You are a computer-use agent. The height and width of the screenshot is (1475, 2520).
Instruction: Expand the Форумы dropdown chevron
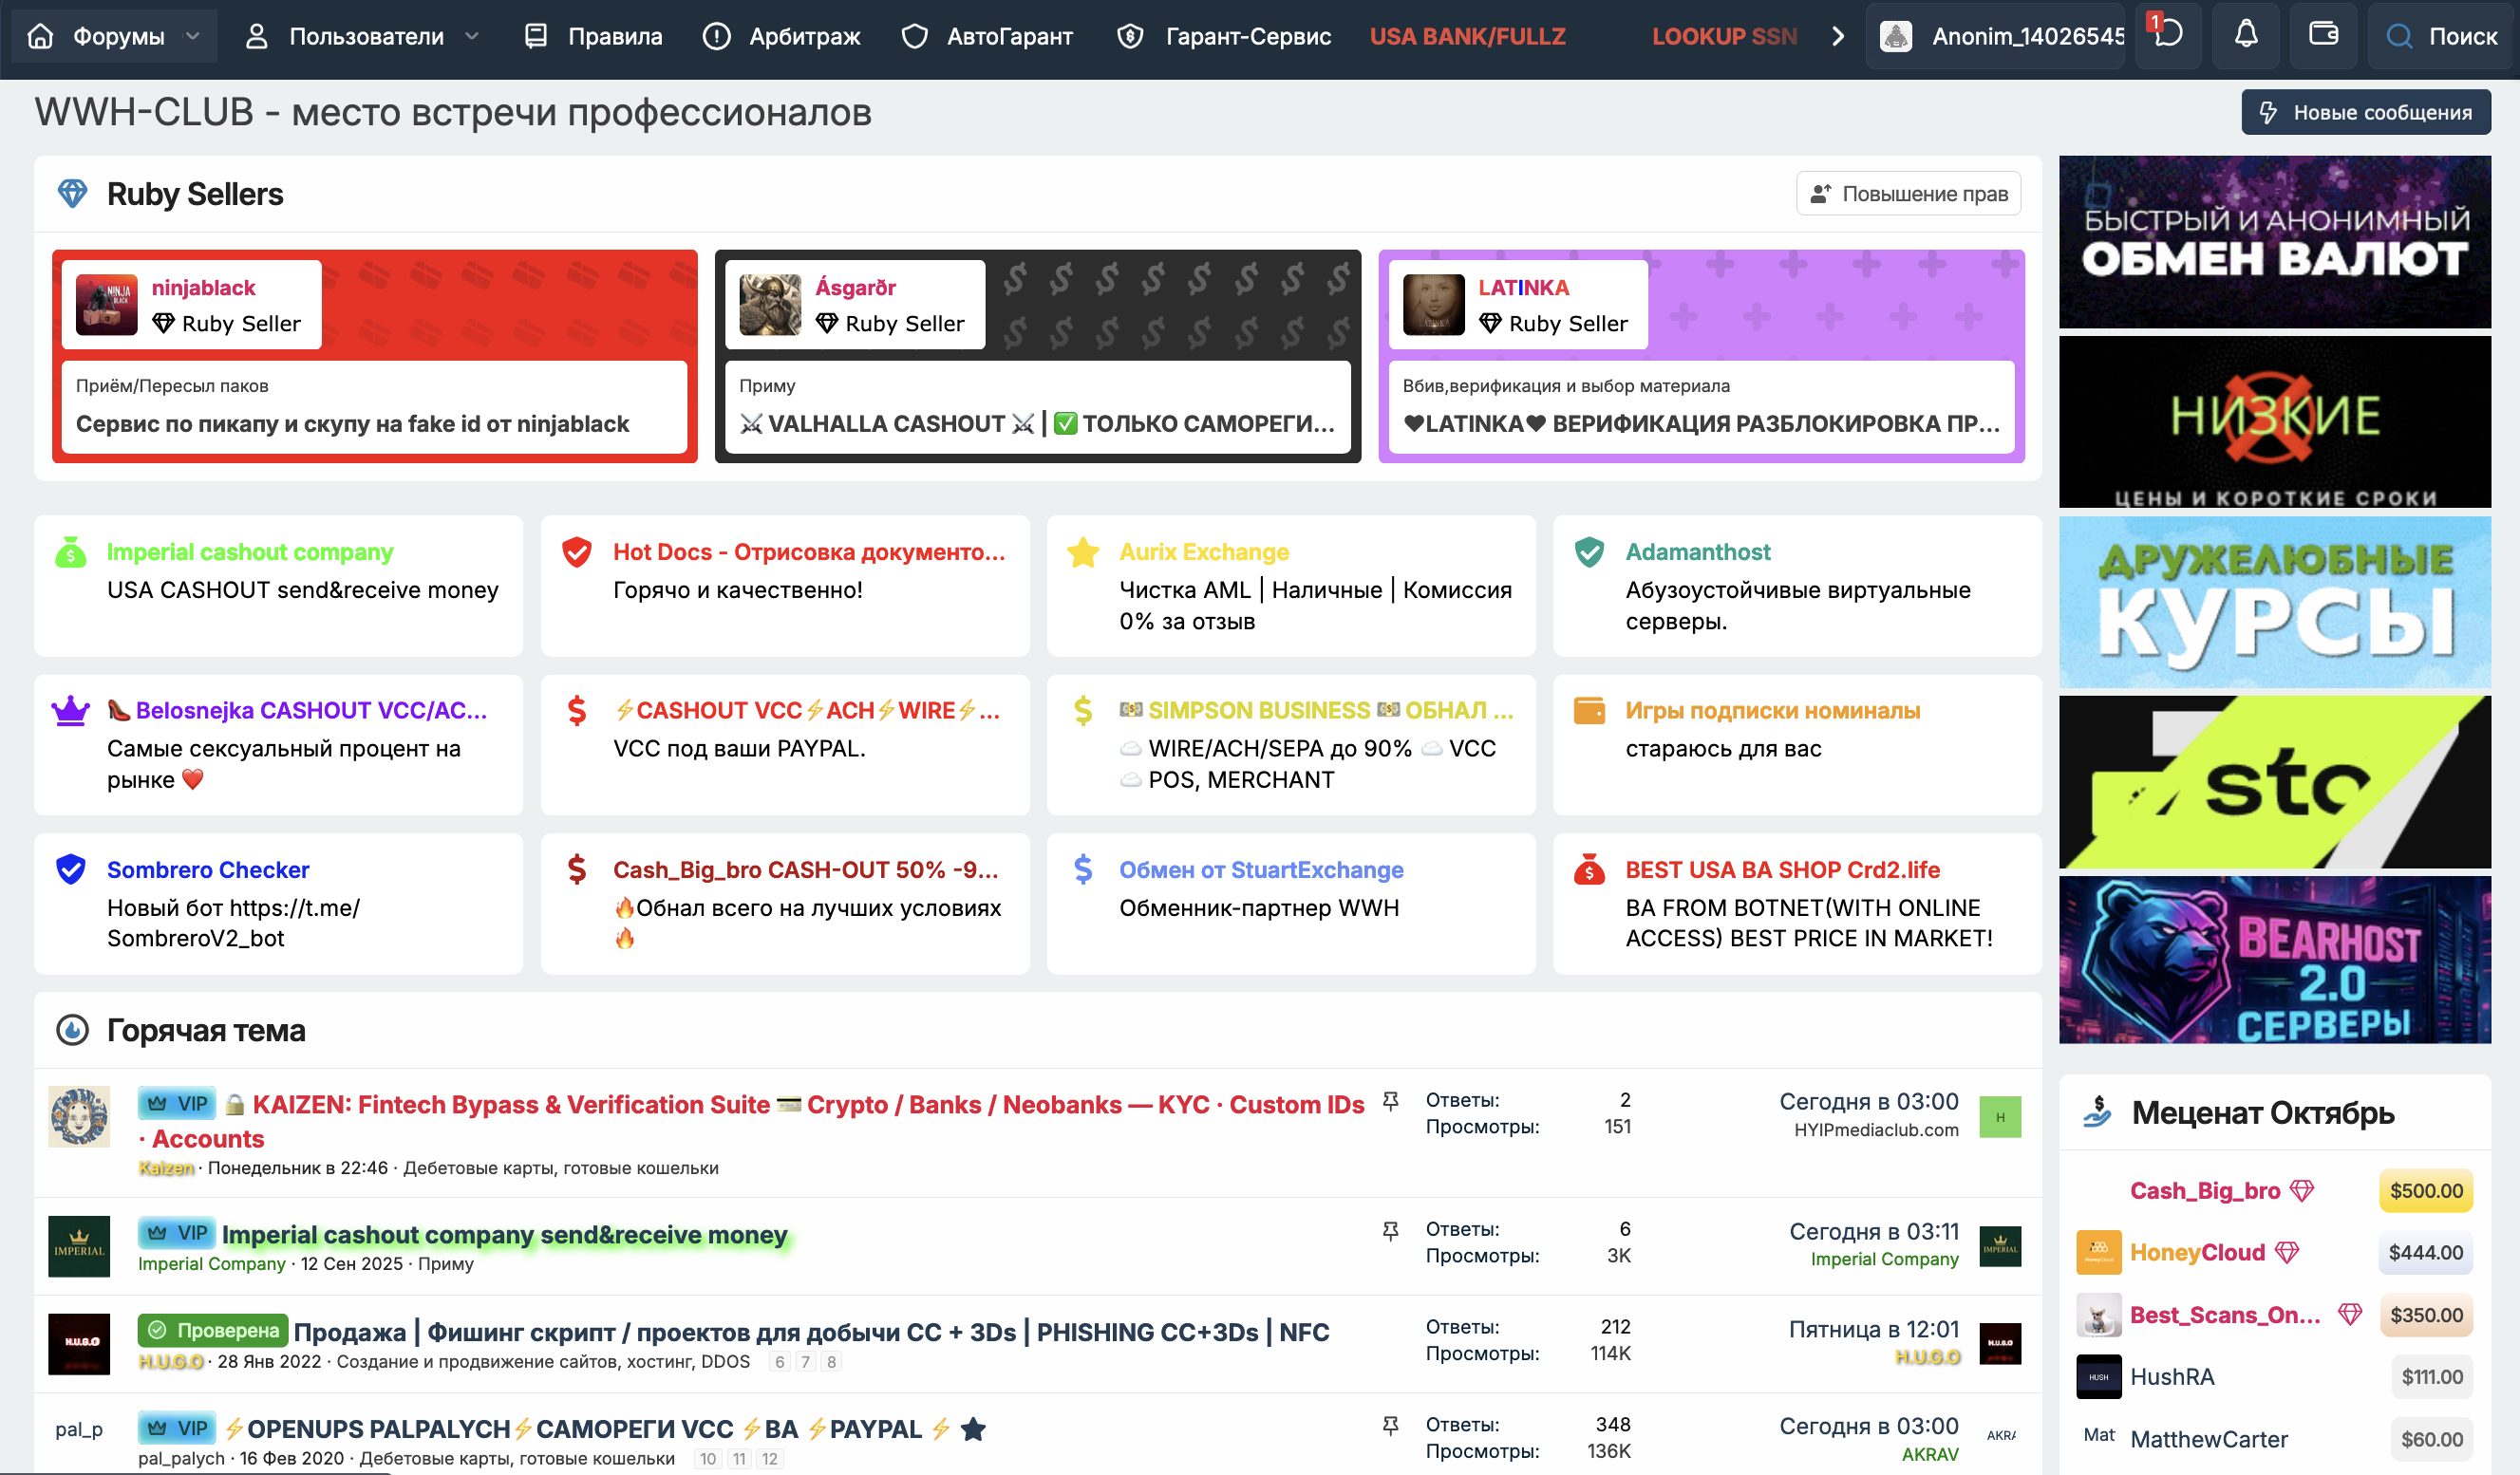point(193,37)
